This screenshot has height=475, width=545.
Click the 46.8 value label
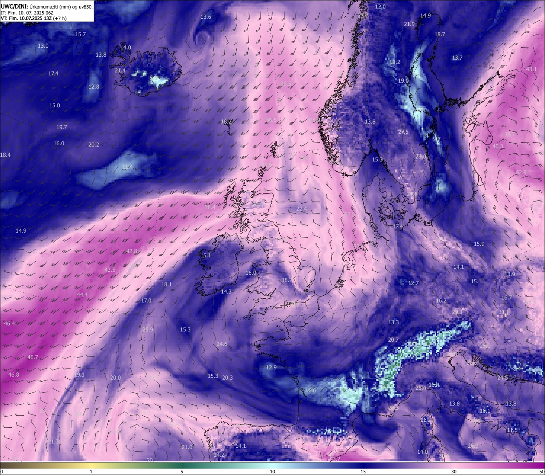pyautogui.click(x=14, y=374)
